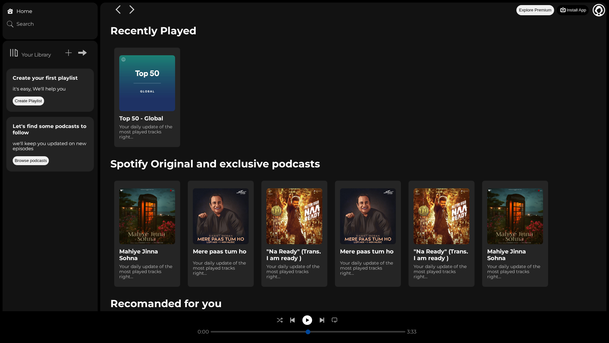Click the Home house icon

coord(10,11)
